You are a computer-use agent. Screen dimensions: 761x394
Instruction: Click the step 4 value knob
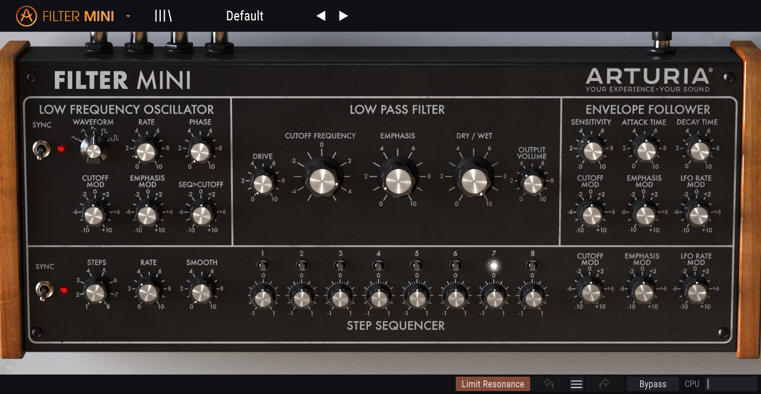coord(379,298)
